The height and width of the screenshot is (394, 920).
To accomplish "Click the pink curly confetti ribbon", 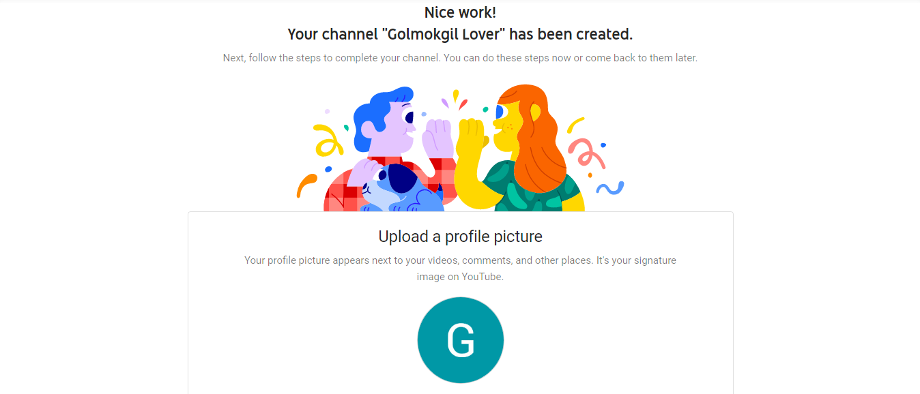I will pyautogui.click(x=586, y=153).
